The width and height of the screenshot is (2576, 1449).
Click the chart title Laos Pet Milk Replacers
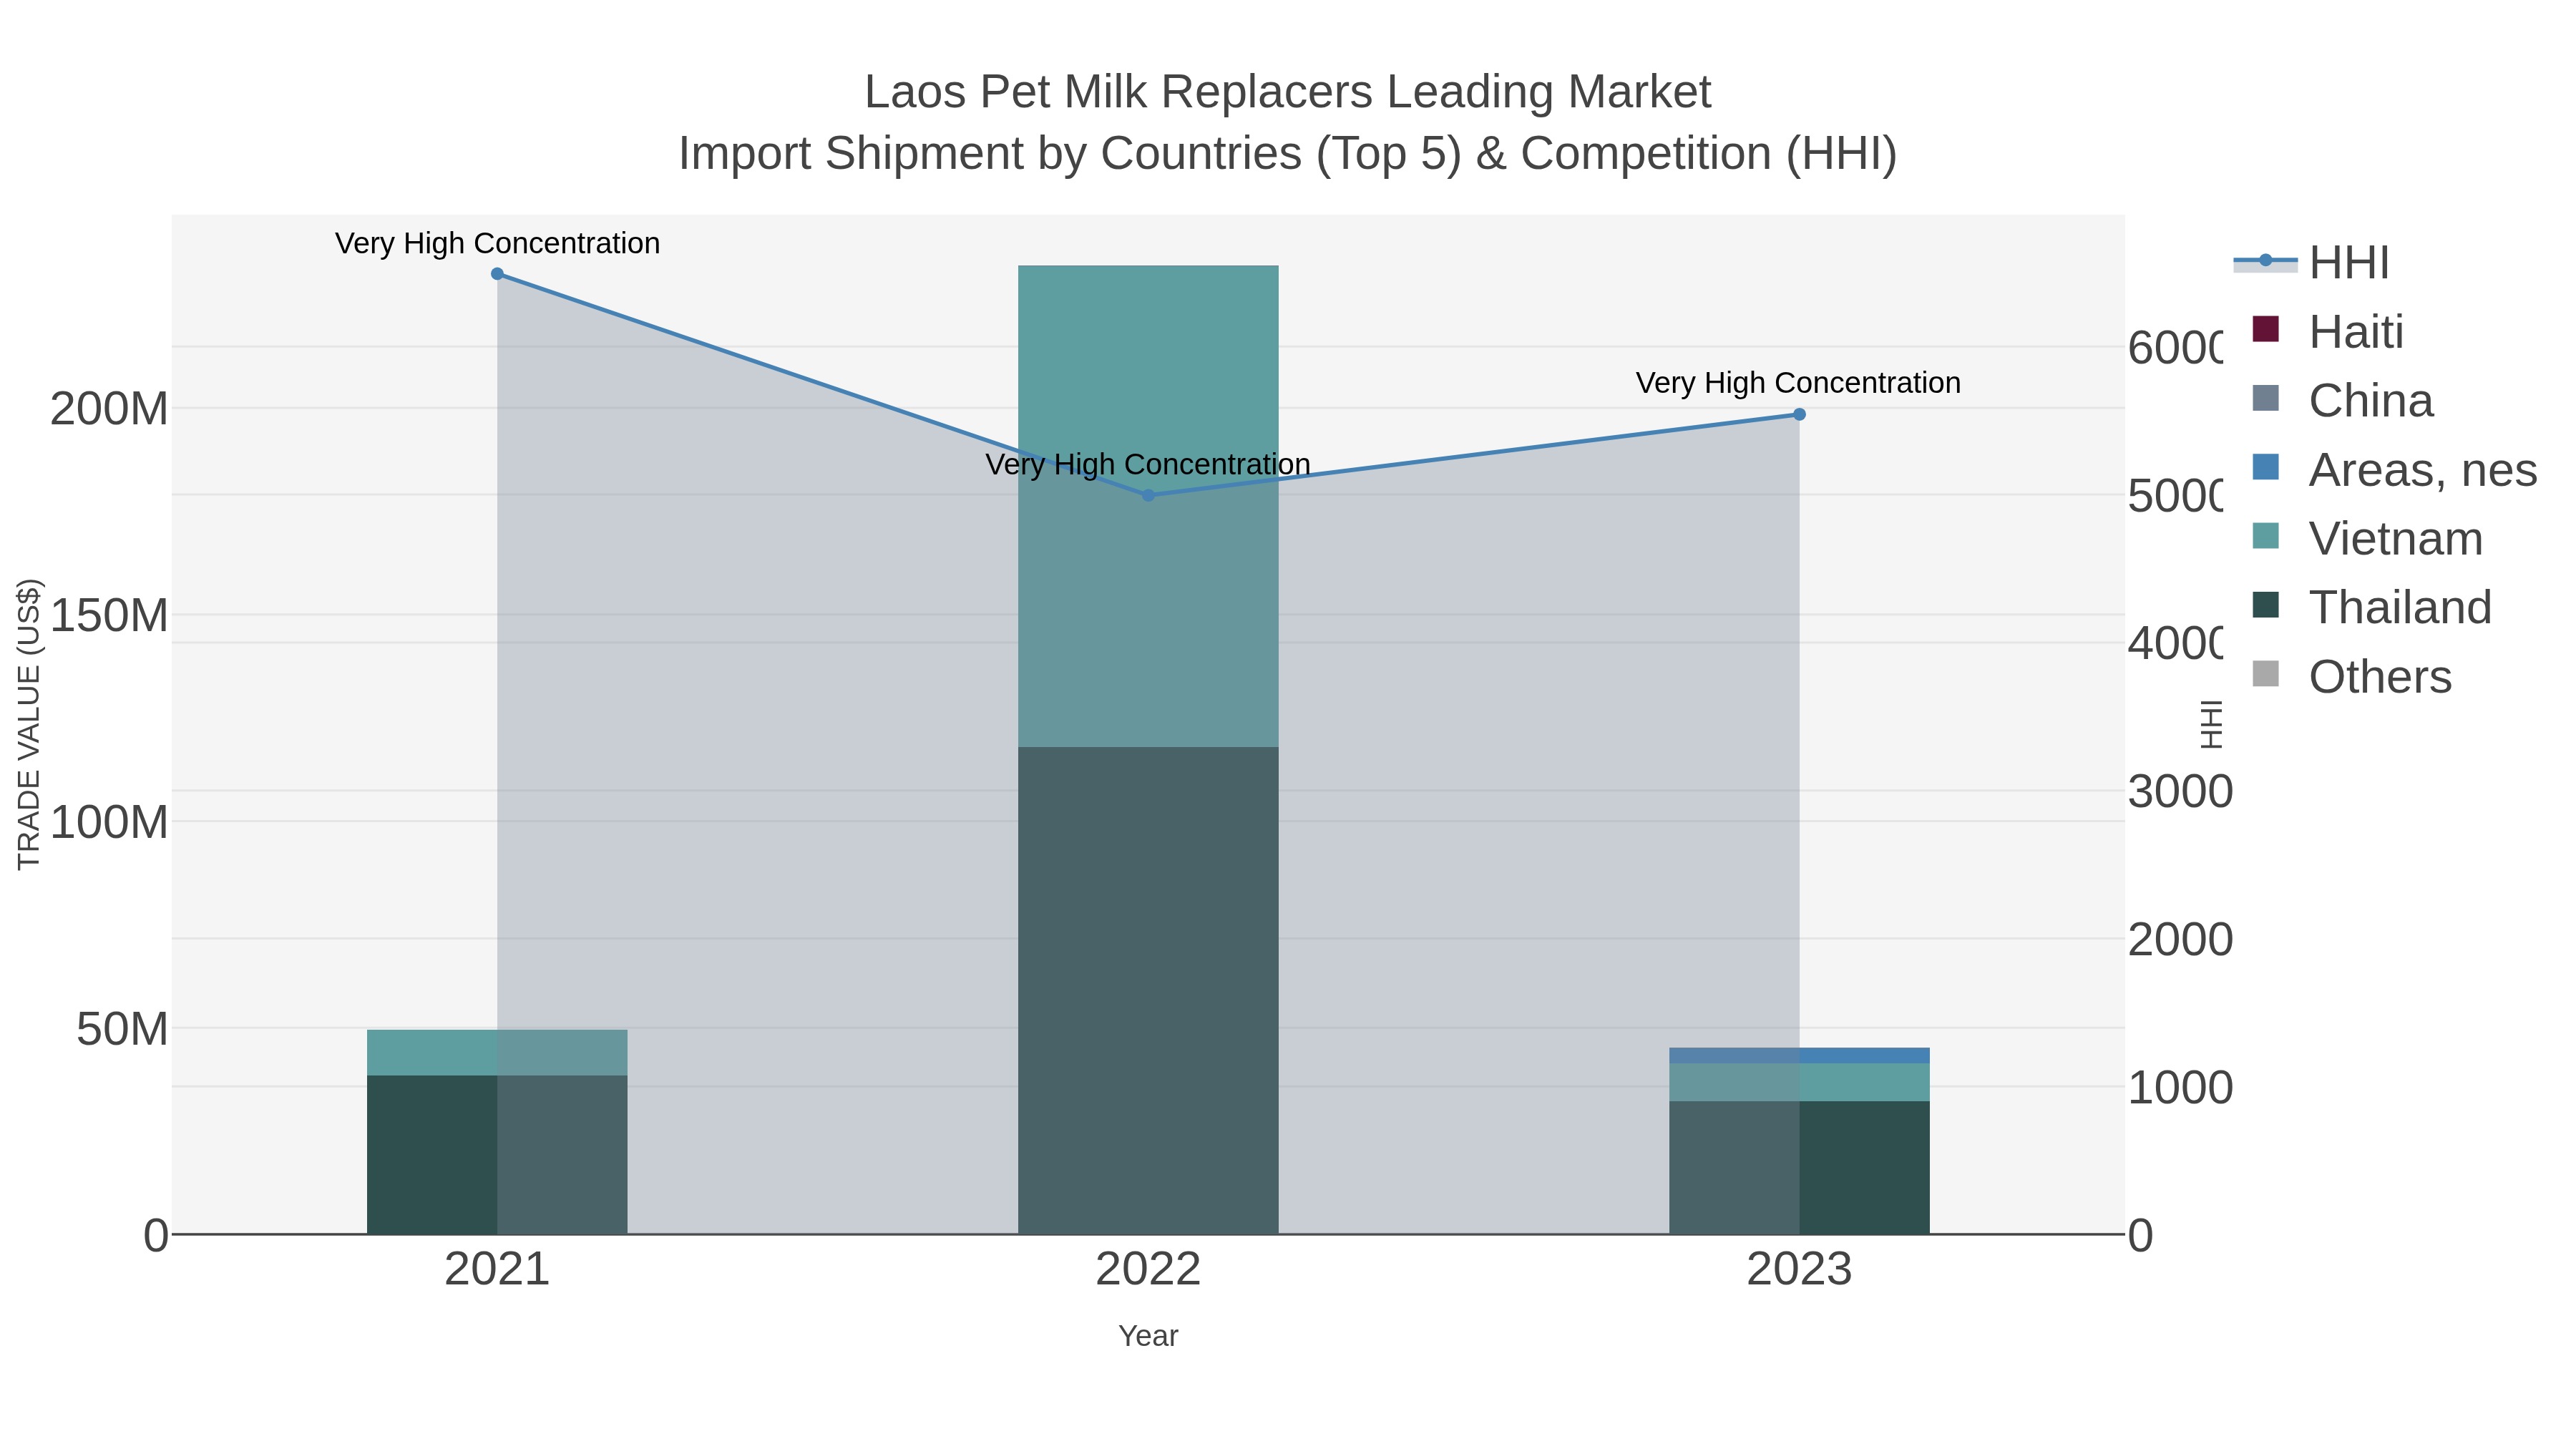tap(1288, 92)
